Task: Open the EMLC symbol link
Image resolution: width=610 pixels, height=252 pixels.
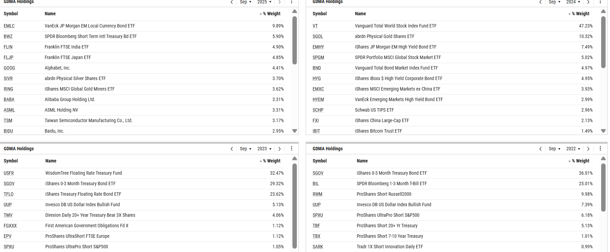Action: click(x=9, y=26)
